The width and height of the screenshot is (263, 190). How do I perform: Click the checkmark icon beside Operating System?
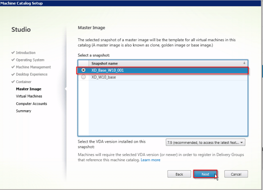coord(13,60)
